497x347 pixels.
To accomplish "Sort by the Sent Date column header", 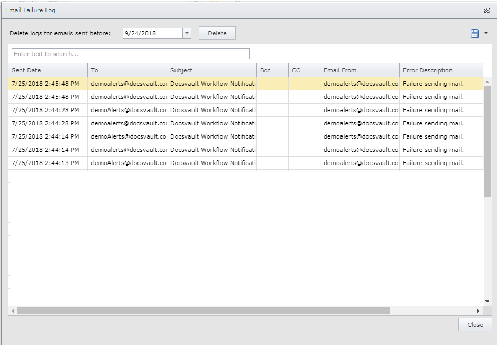I will [48, 70].
